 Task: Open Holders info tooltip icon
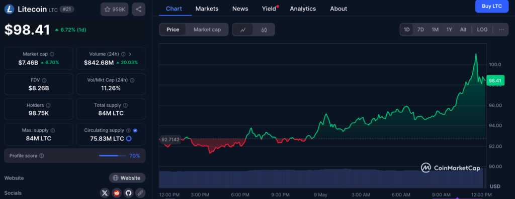click(48, 105)
